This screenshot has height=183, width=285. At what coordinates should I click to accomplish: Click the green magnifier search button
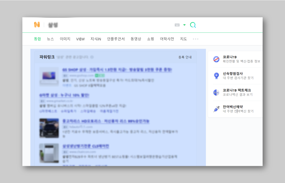[x=193, y=25]
